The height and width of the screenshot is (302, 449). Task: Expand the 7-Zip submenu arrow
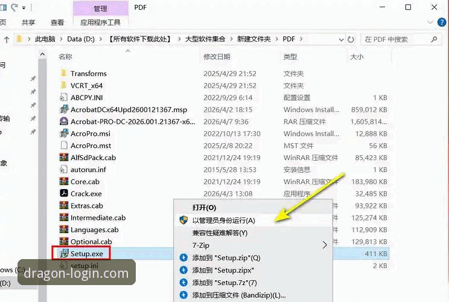pyautogui.click(x=325, y=245)
